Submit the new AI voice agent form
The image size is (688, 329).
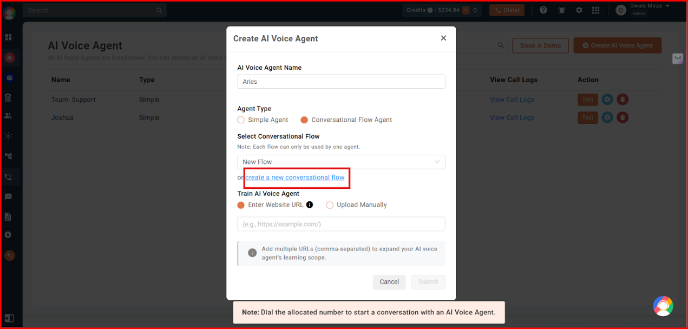(428, 282)
